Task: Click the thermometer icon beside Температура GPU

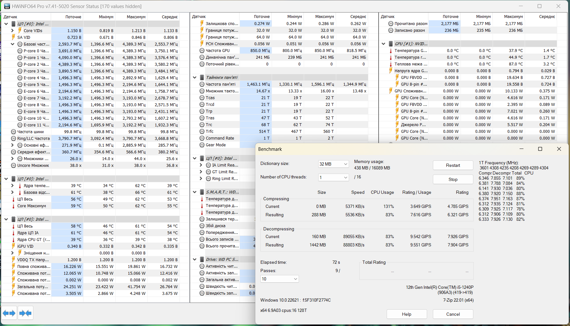Action: (x=391, y=50)
